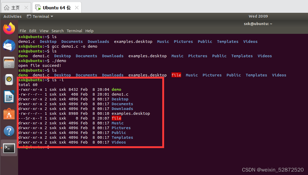The width and height of the screenshot is (308, 175).
Task: Click the Terminal icon in the dock
Action: click(9, 148)
